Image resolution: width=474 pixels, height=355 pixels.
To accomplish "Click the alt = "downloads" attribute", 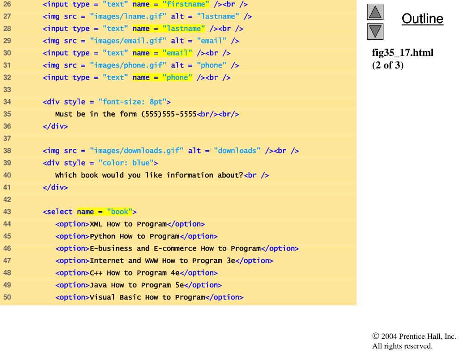I will click(225, 151).
